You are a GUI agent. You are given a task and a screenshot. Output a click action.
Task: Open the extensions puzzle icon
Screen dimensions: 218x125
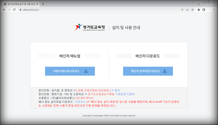click(199, 10)
